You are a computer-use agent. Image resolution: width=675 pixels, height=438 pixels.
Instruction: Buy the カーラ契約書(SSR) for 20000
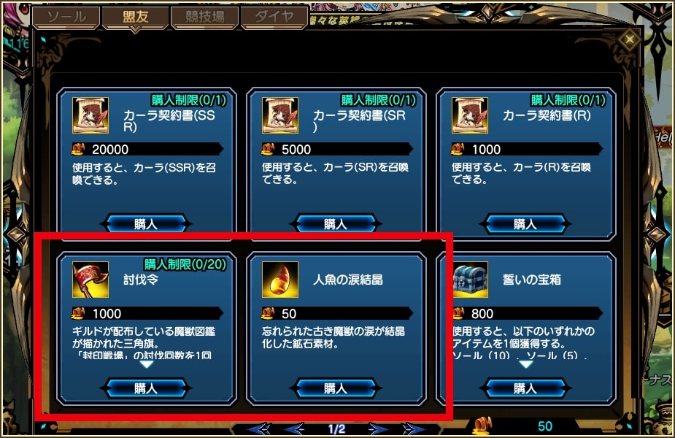point(145,224)
